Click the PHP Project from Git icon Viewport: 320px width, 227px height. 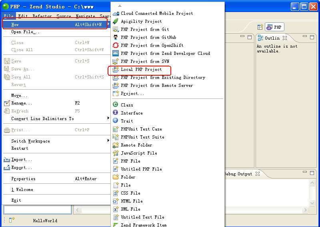pos(116,29)
